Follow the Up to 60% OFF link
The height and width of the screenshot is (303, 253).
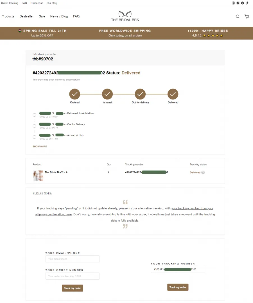(42, 35)
